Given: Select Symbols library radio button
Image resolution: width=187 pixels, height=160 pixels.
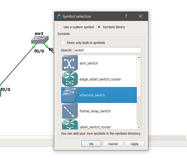Looking at the screenshot, I should (99, 27).
